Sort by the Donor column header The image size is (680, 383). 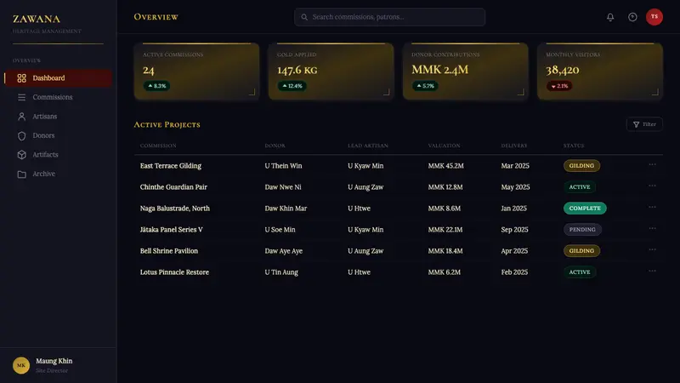click(x=275, y=146)
